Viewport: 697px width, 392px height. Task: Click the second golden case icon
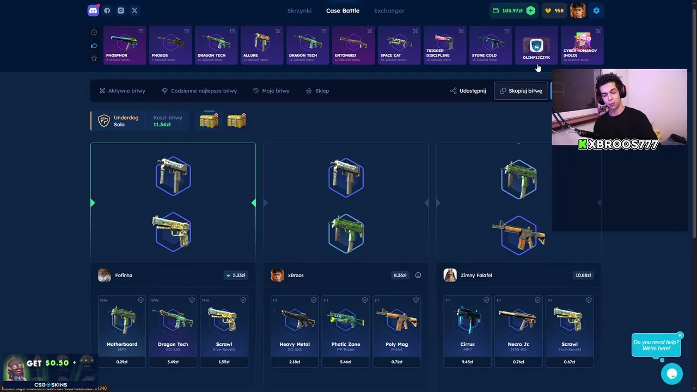point(236,120)
